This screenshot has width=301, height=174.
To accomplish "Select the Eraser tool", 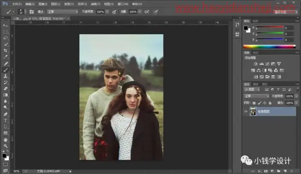I will (x=6, y=89).
